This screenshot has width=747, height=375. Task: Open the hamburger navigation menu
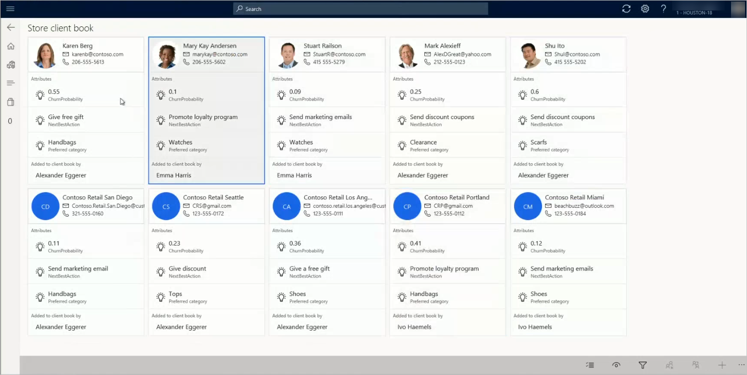pos(10,8)
